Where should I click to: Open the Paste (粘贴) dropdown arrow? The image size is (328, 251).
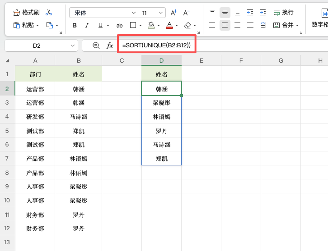click(37, 25)
